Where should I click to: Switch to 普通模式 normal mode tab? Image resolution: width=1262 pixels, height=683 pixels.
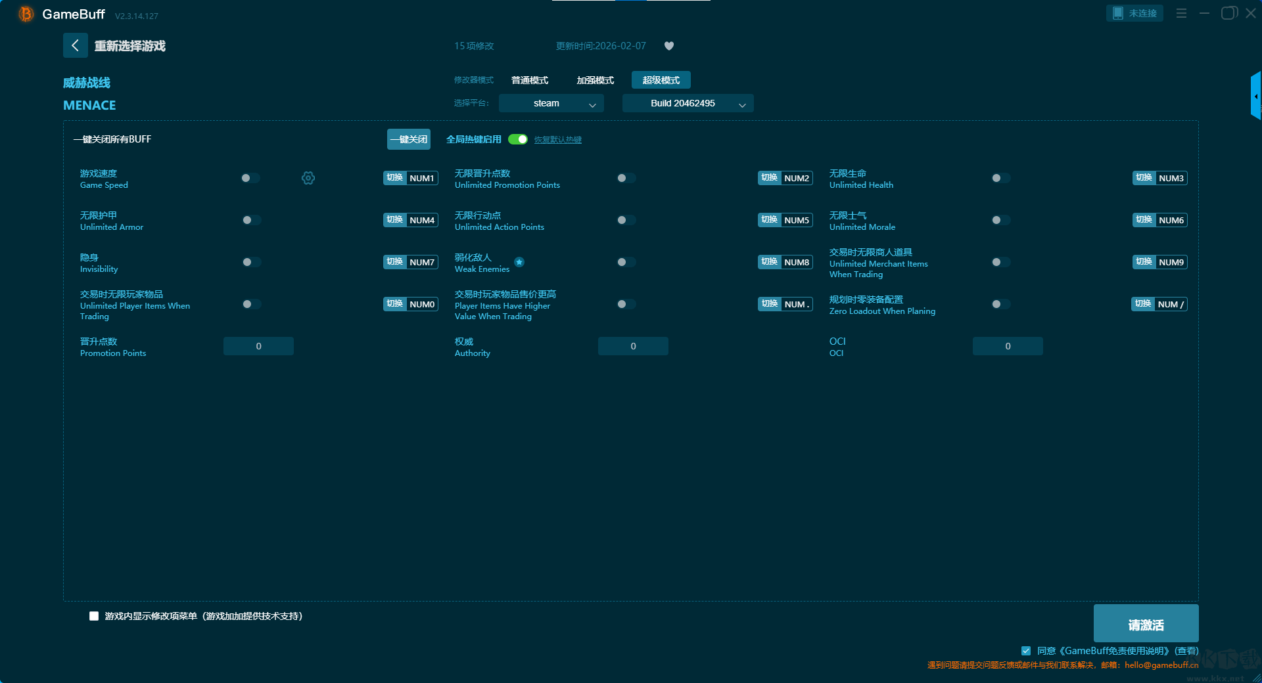[x=530, y=80]
